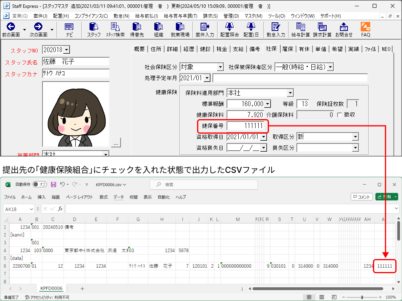Screen dimensions: 402x301
Task: Open the 給与賞与年調(T) menu
Action: [x=181, y=16]
